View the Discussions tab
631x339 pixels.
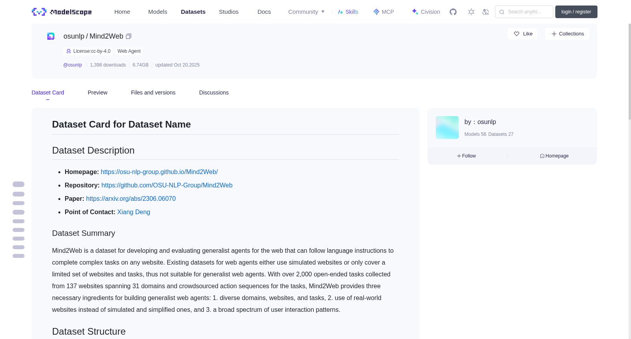(x=214, y=93)
